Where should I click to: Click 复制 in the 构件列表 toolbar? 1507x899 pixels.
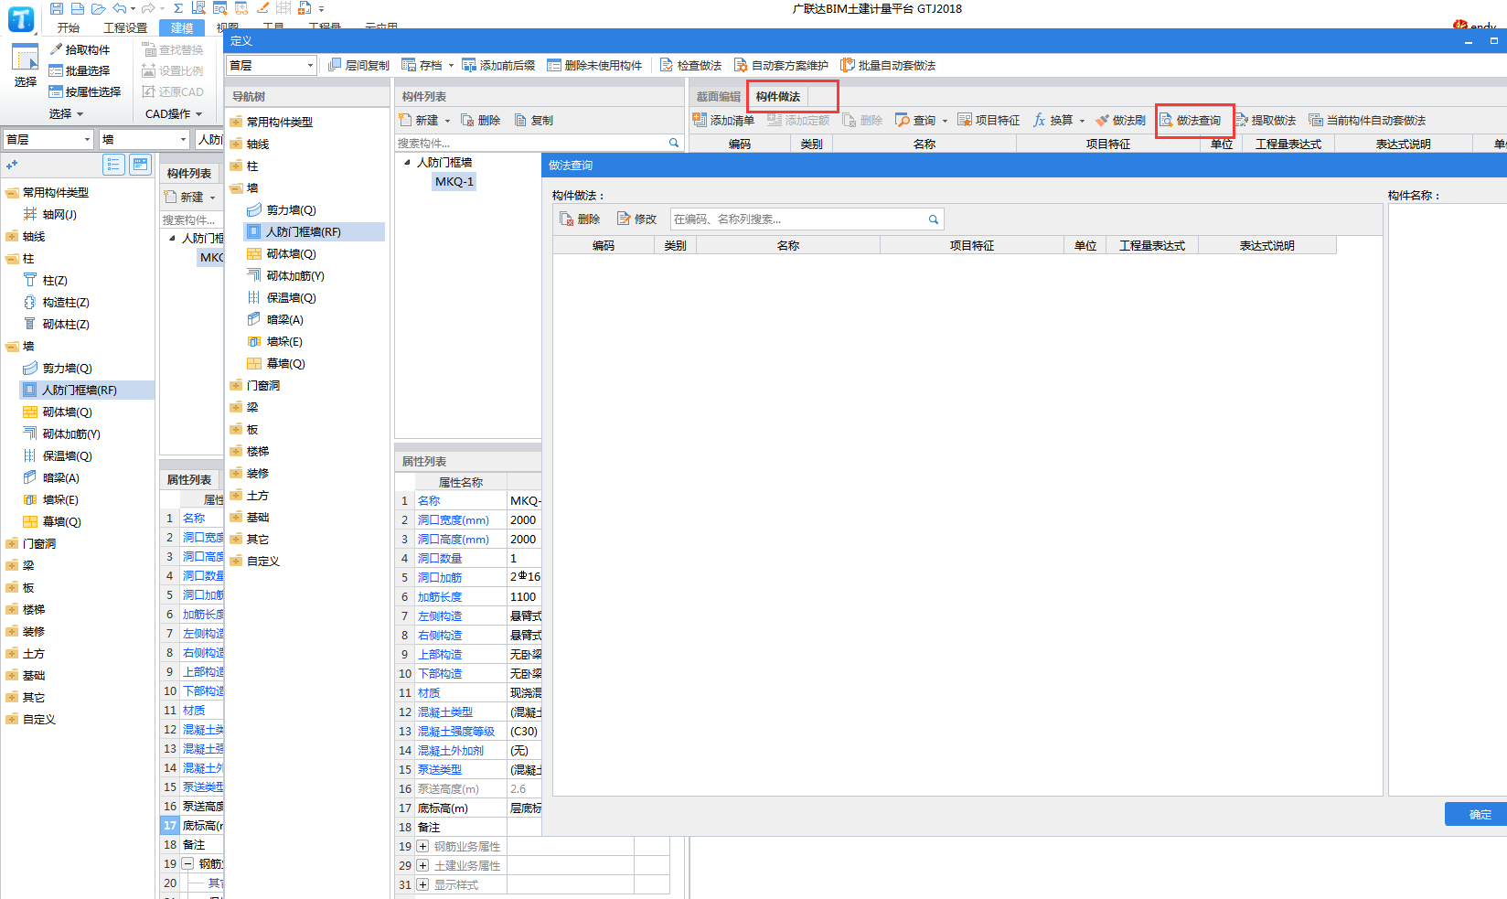click(534, 120)
